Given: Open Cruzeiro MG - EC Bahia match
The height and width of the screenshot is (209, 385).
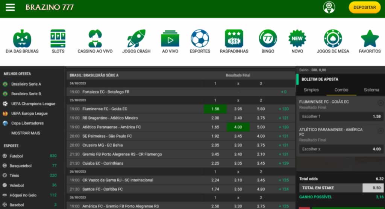Looking at the screenshot, I should tap(102, 145).
